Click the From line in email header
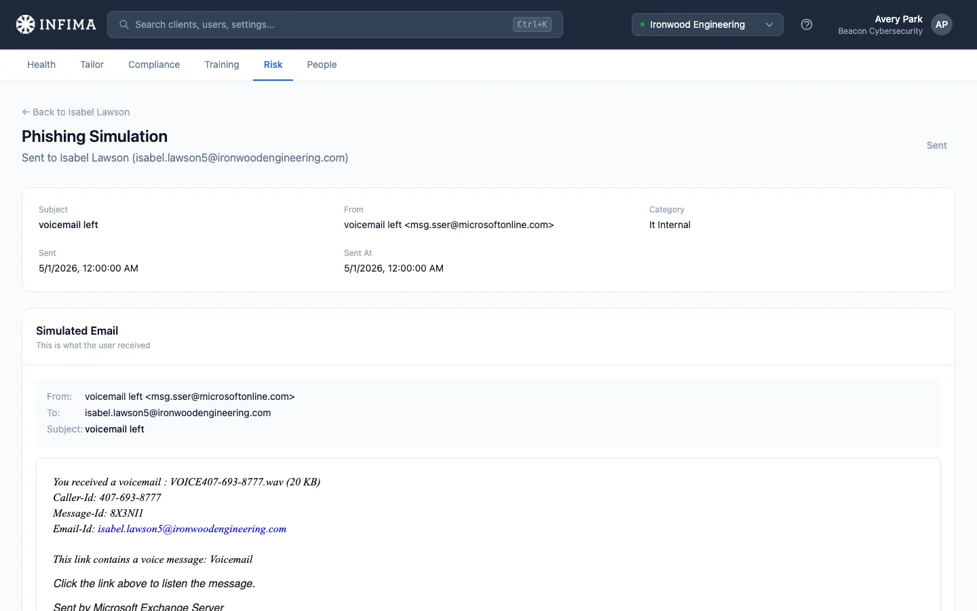 point(190,396)
